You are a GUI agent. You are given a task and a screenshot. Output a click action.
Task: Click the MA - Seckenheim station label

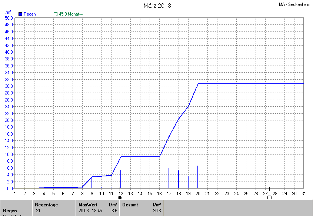[294, 4]
